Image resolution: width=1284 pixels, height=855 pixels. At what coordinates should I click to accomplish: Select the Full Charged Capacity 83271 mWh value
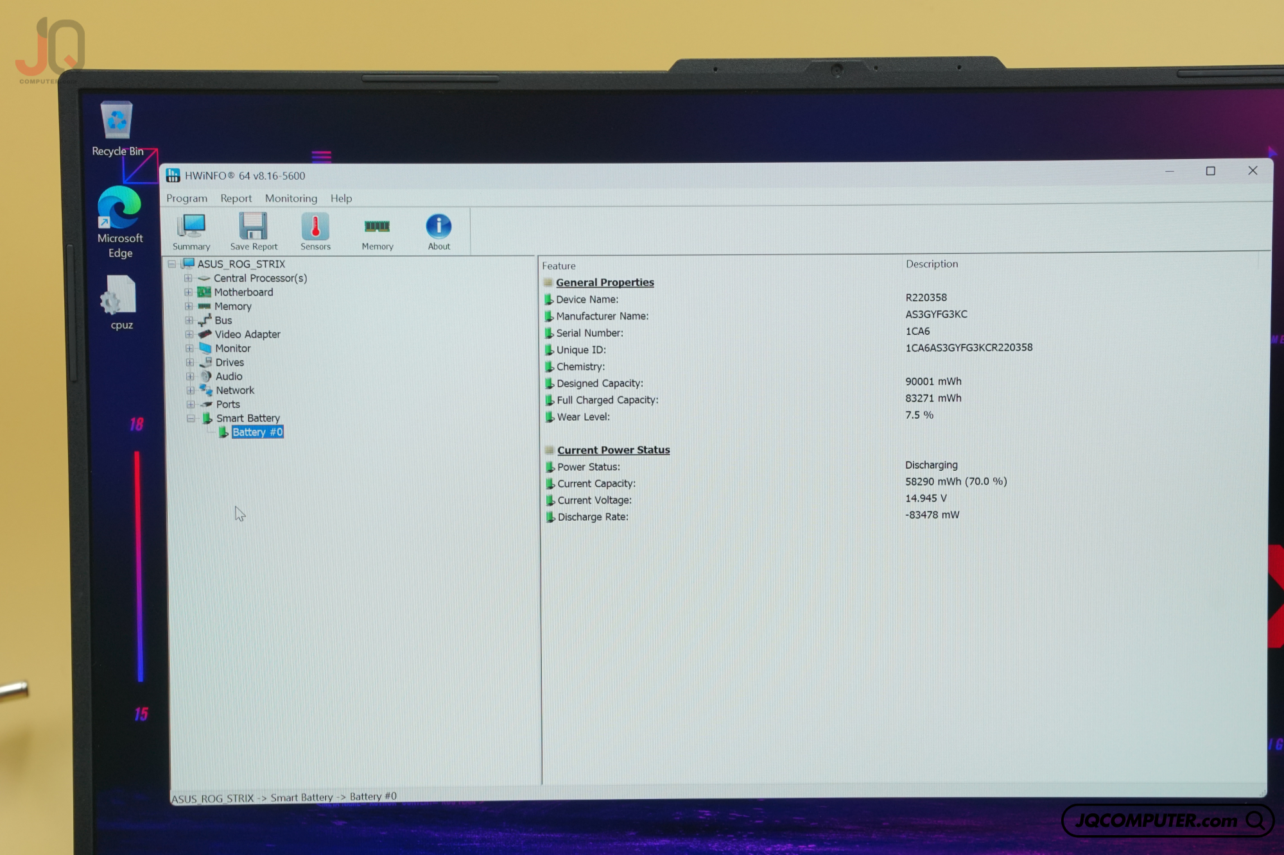[x=933, y=398]
